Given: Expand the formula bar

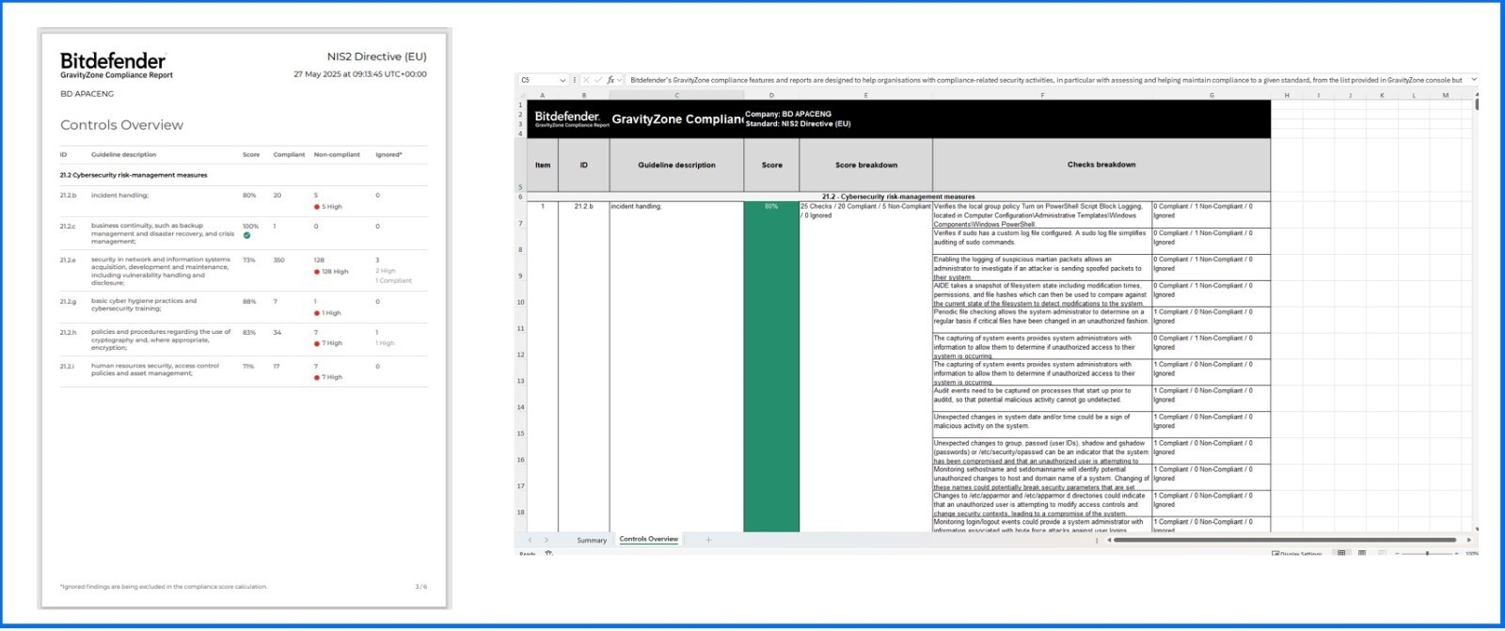Looking at the screenshot, I should click(1473, 80).
